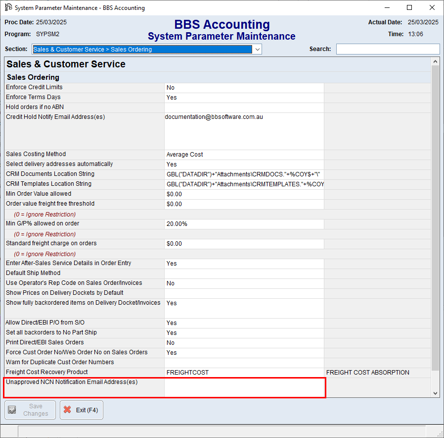Screen dimensions: 444x438
Task: Click the Unapproved NCN Notification Email field
Action: point(244,387)
